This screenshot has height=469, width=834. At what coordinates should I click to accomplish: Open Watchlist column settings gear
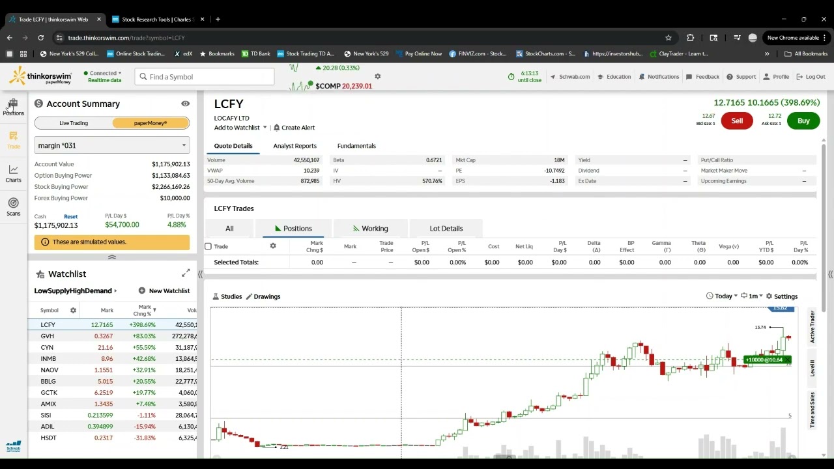tap(73, 311)
